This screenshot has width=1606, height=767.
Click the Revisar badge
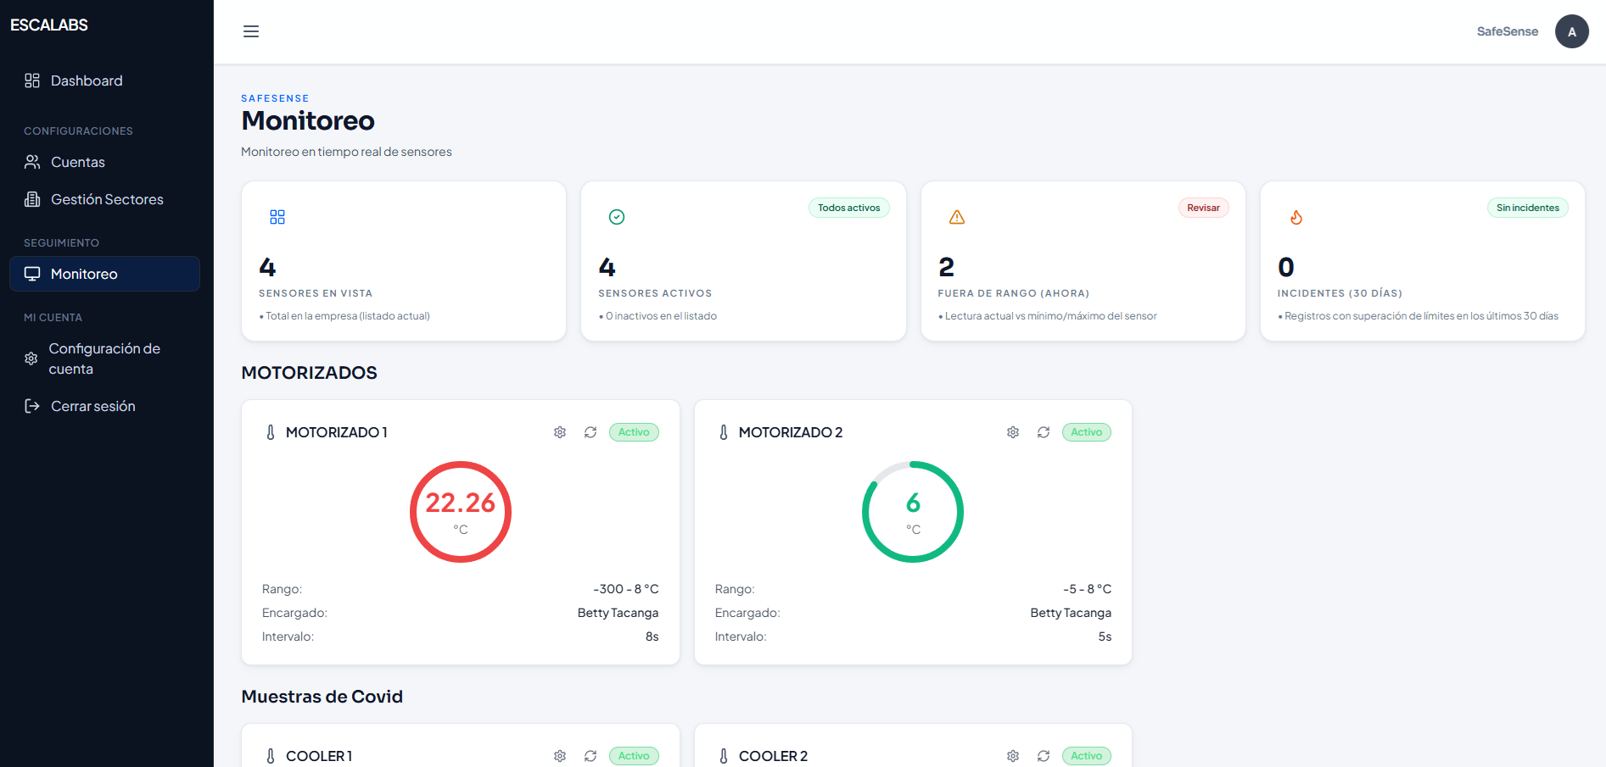(1203, 208)
